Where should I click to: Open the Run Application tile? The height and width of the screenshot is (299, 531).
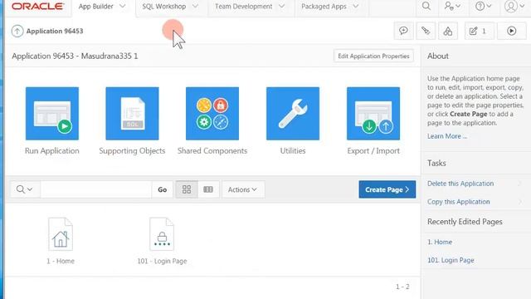point(52,114)
